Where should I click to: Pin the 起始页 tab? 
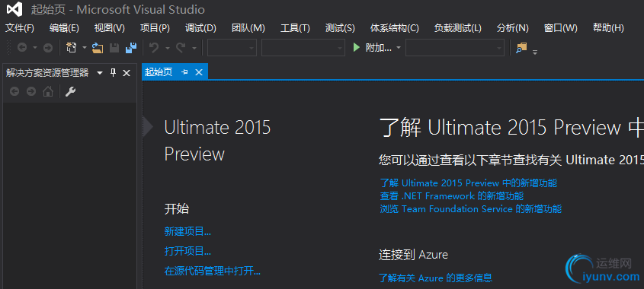(185, 72)
